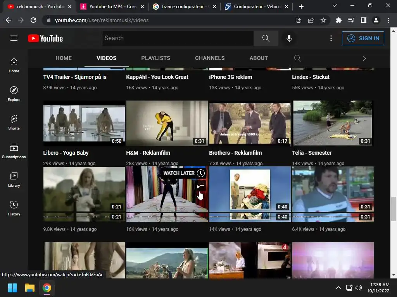
Task: Add hovered video to Watch Later
Action: 201,173
